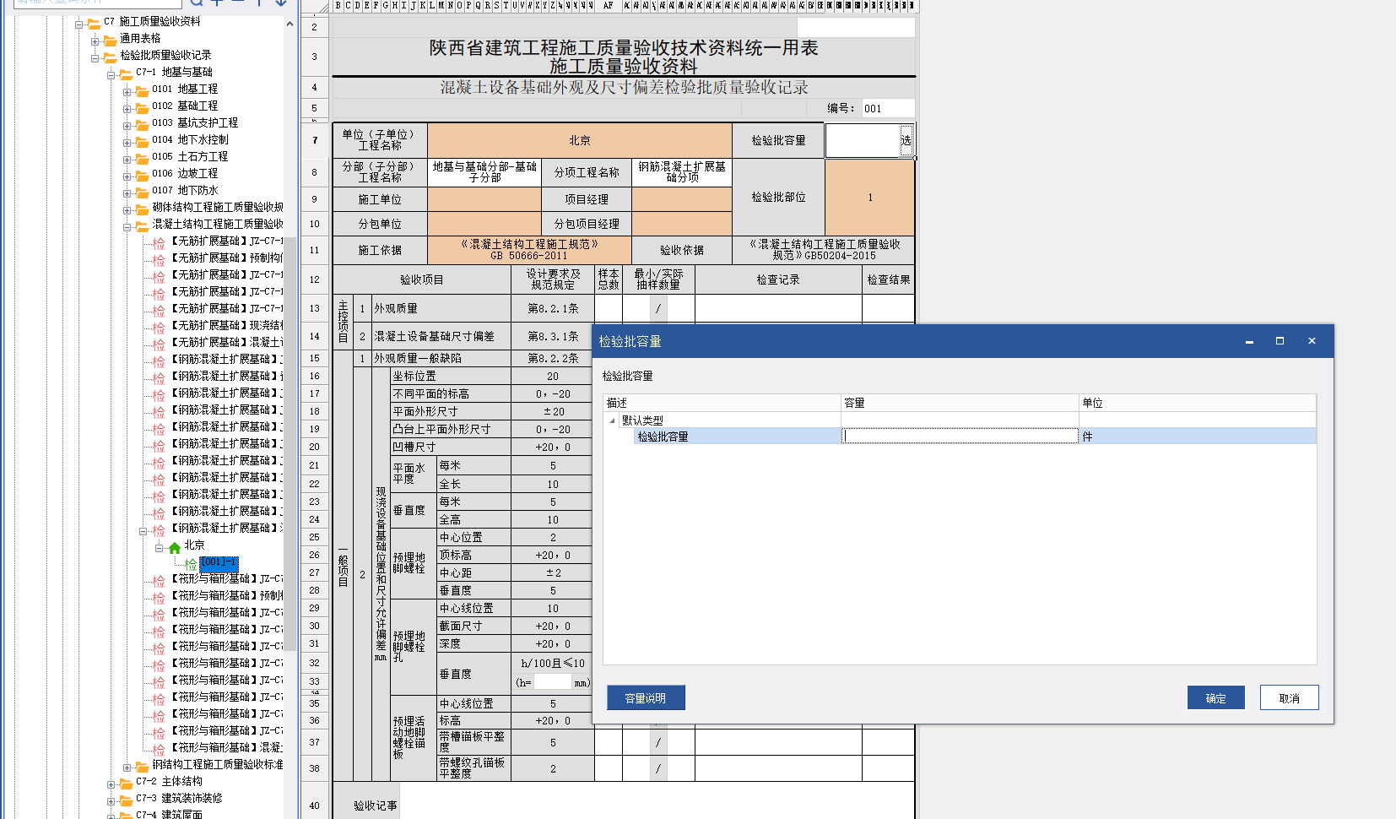Maximize the 检验批容量 dialog window
This screenshot has height=819, width=1396.
1280,341
